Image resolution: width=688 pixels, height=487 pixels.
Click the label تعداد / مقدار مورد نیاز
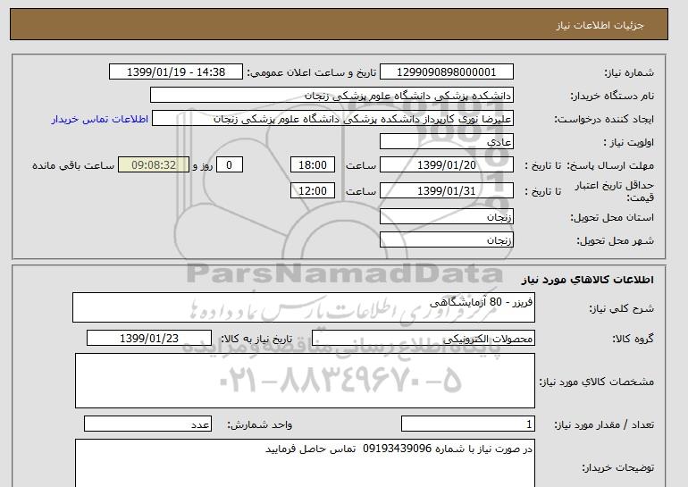click(604, 424)
